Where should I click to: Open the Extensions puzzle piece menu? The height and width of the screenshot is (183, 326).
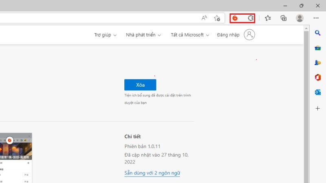(251, 18)
